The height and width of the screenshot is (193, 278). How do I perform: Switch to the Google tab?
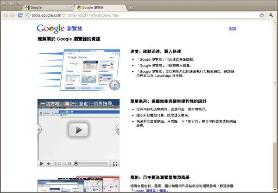coord(48,7)
